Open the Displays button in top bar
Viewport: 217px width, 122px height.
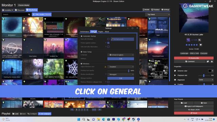point(155,9)
